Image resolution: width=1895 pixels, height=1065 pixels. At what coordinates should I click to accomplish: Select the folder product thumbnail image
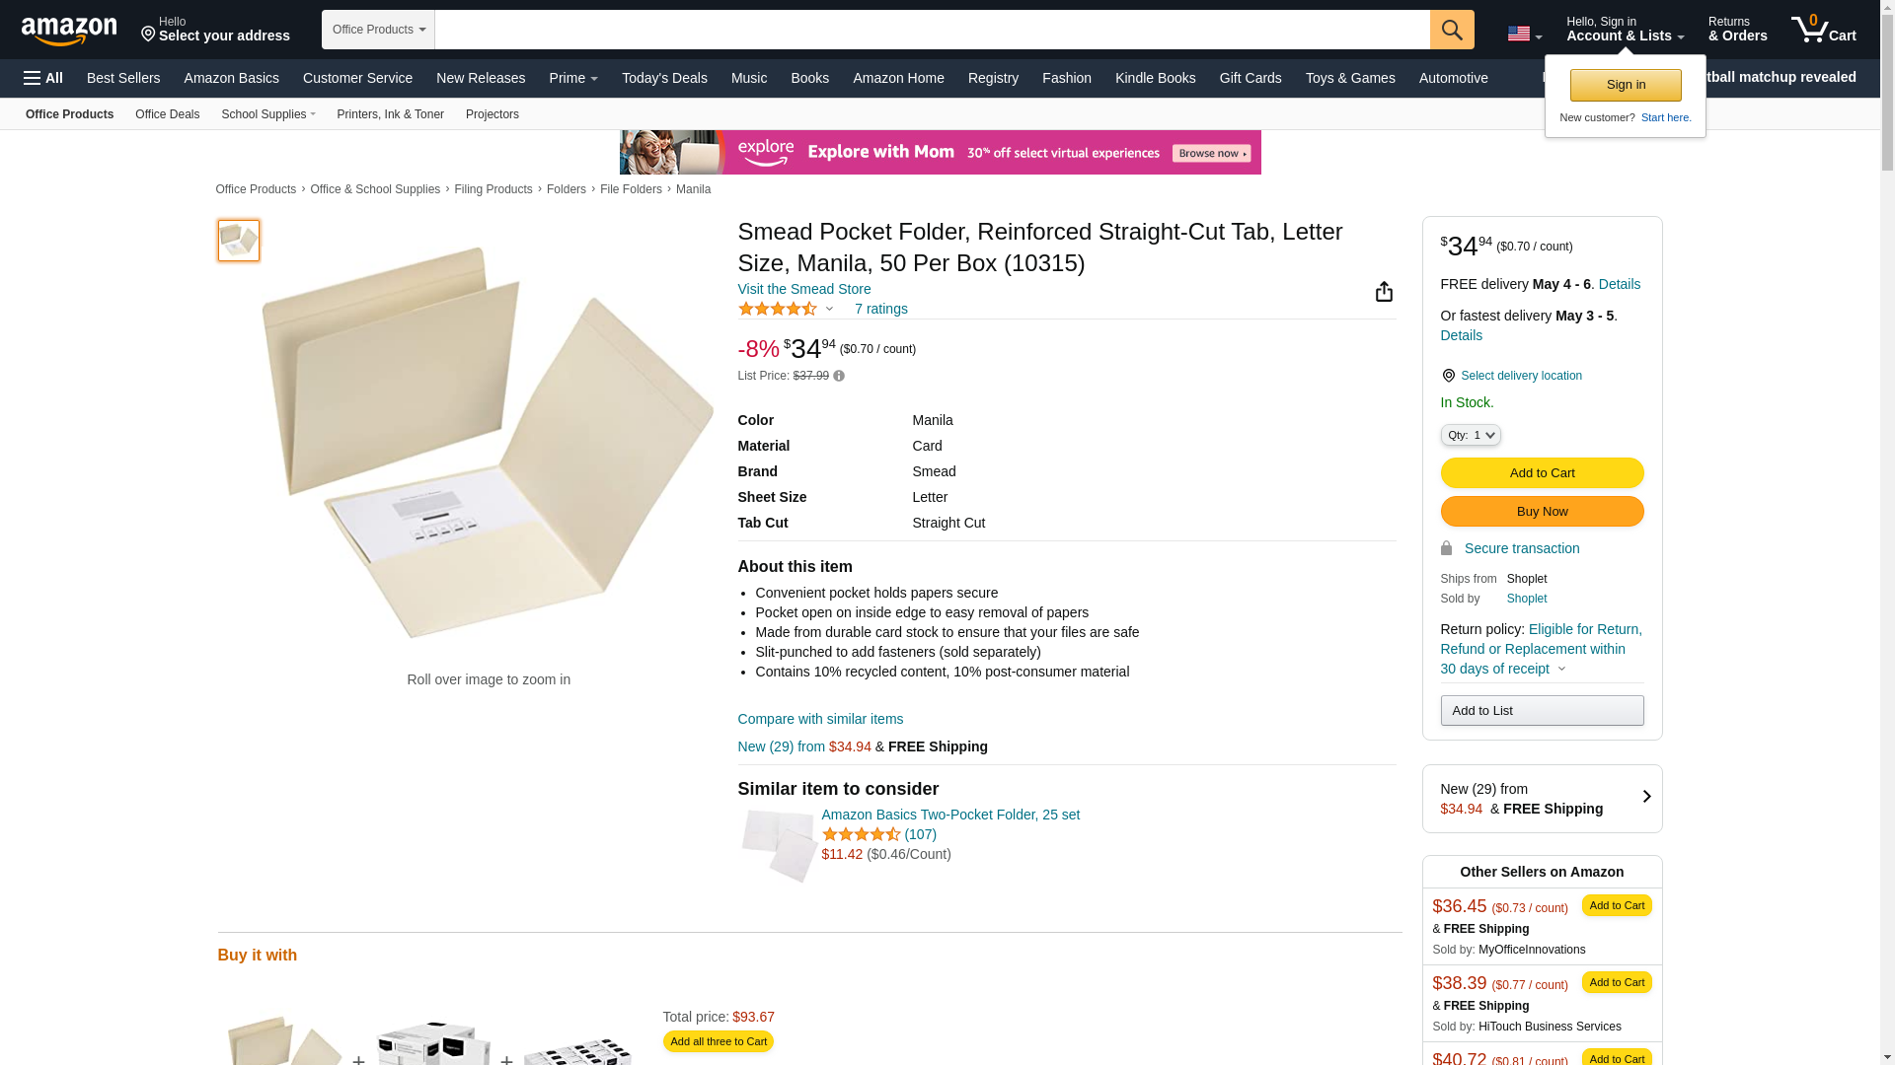(x=239, y=241)
